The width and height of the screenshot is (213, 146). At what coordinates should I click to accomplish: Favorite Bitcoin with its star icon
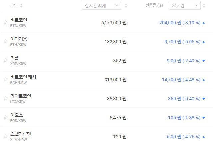click(x=5, y=23)
